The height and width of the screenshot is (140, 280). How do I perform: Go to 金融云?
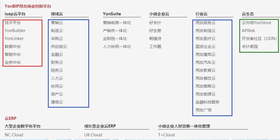(57, 54)
